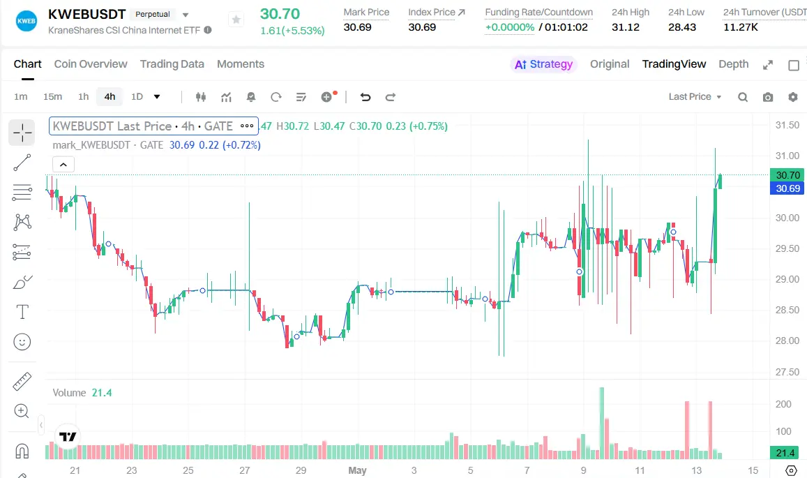Switch to the Original chart view
Image resolution: width=807 pixels, height=478 pixels.
pos(610,64)
